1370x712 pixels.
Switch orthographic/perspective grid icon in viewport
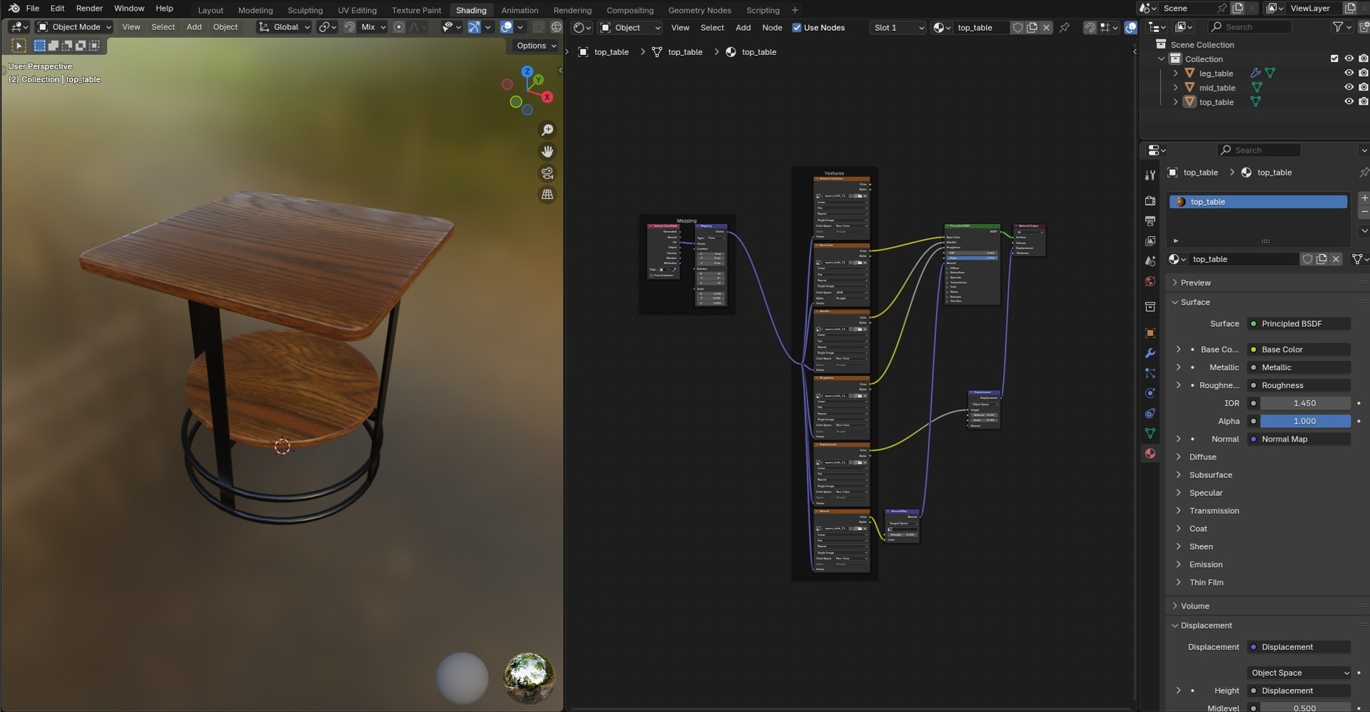pyautogui.click(x=547, y=194)
